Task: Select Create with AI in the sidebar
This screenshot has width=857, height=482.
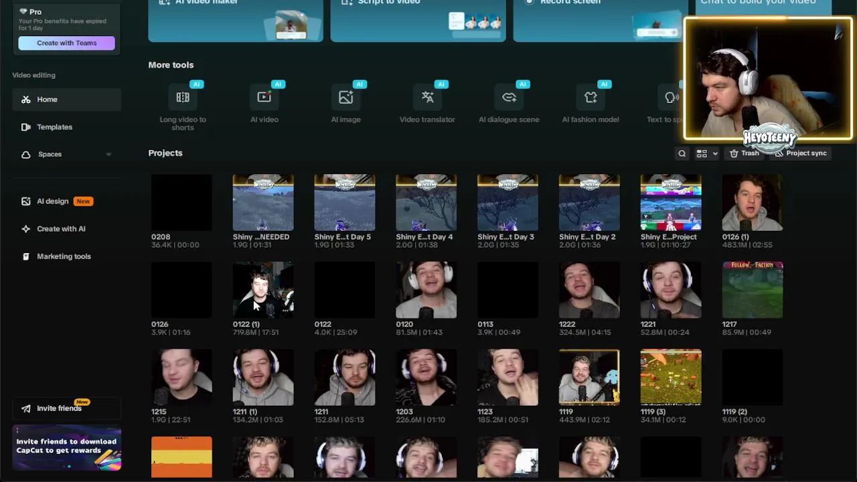Action: pyautogui.click(x=66, y=228)
